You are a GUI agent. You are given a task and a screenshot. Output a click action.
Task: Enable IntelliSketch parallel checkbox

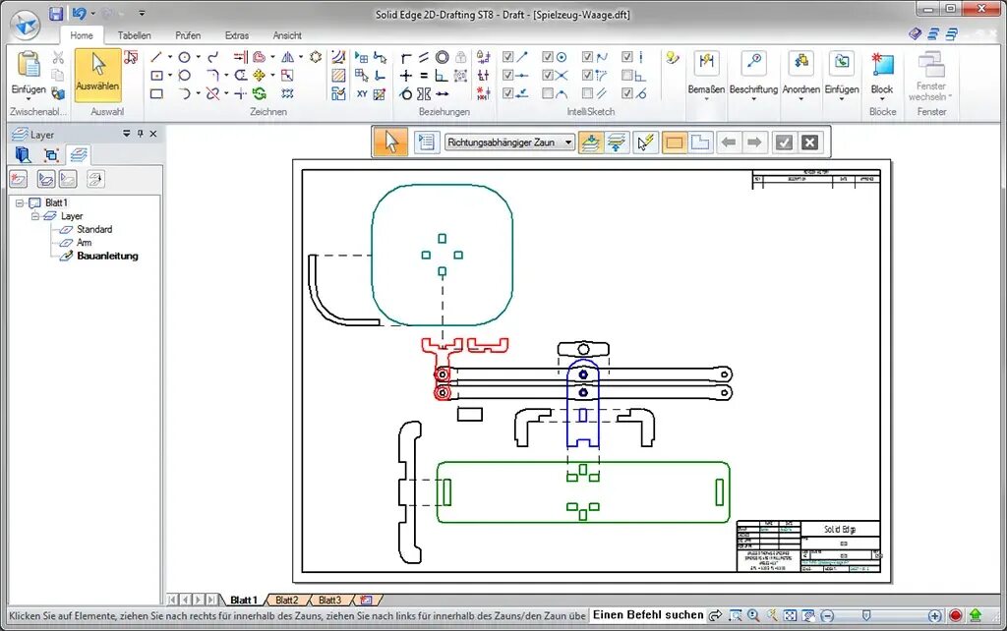click(587, 93)
